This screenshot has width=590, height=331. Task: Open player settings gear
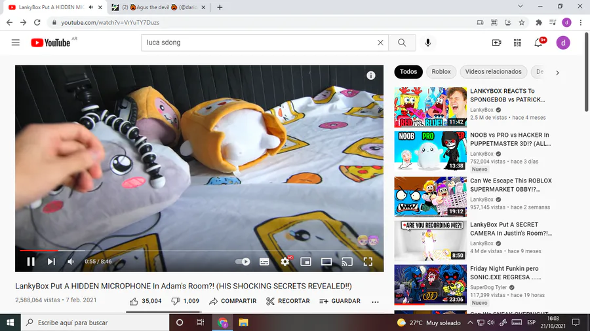point(285,262)
